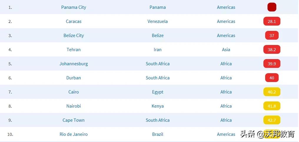
Task: Click the Cape Town link
Action: 74,120
